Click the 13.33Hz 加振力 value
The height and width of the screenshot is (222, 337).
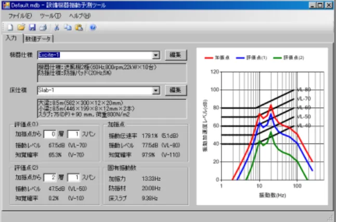[151, 179]
